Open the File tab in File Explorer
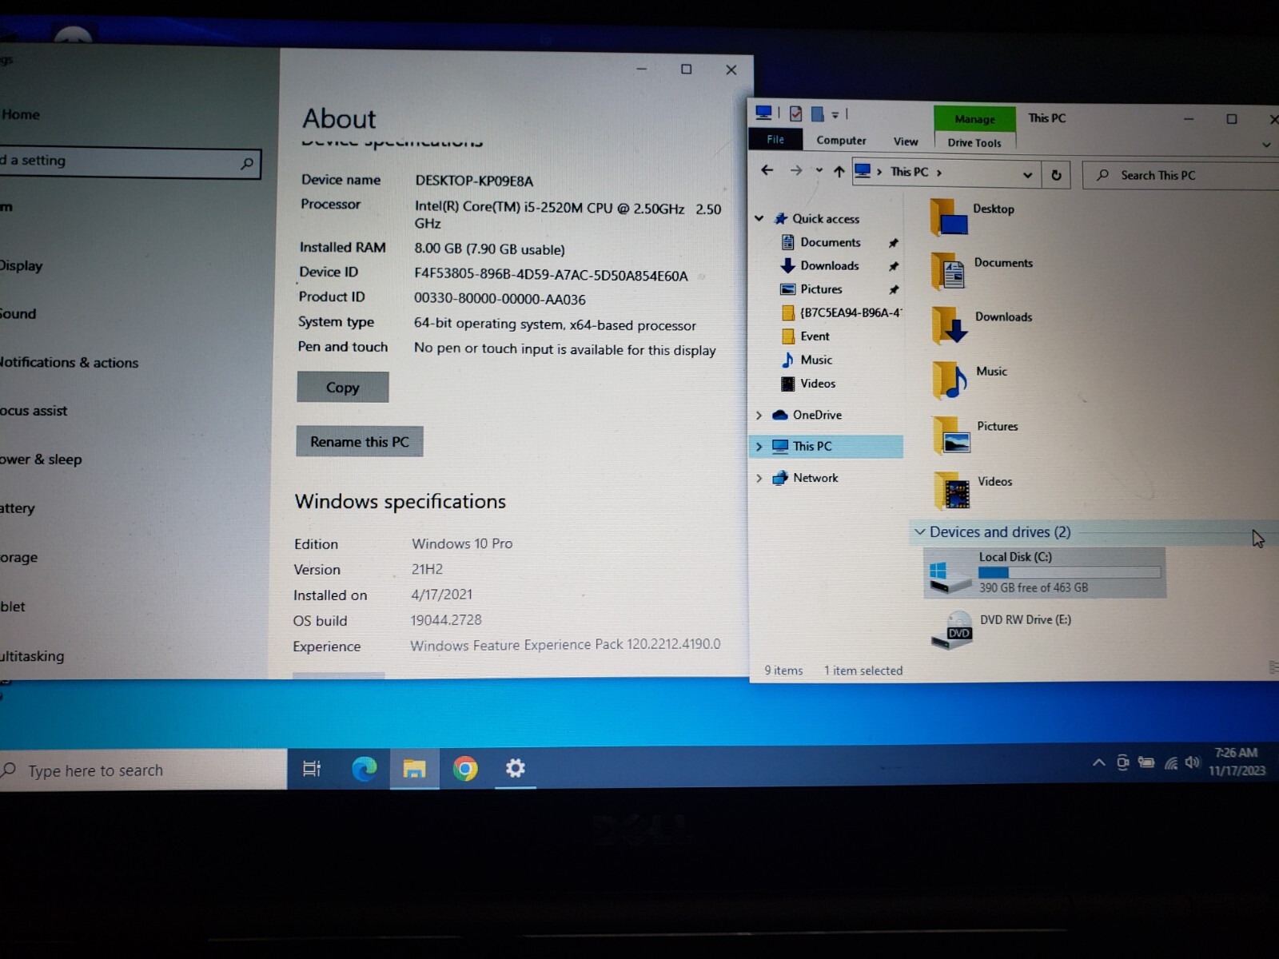The height and width of the screenshot is (959, 1279). pos(775,139)
